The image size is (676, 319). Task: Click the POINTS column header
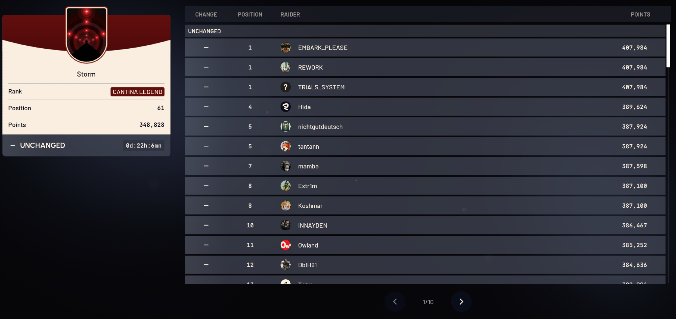click(640, 14)
